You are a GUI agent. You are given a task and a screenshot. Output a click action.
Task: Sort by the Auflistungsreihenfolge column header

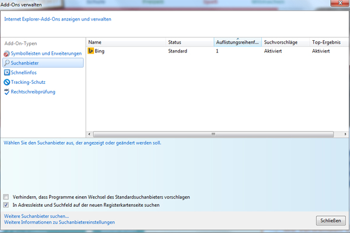[x=237, y=43]
